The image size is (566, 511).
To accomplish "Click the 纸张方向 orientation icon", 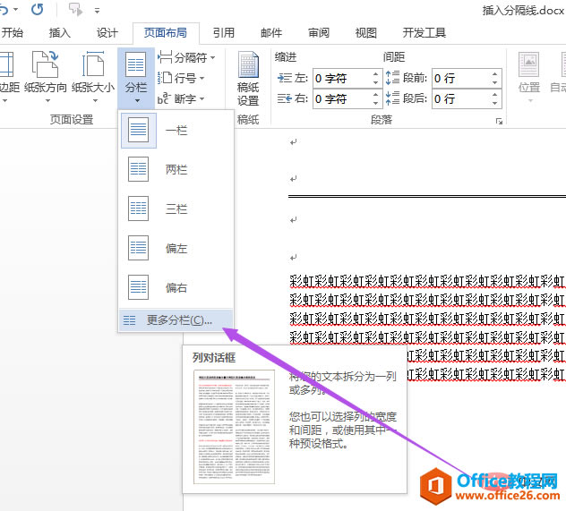I will (x=46, y=64).
